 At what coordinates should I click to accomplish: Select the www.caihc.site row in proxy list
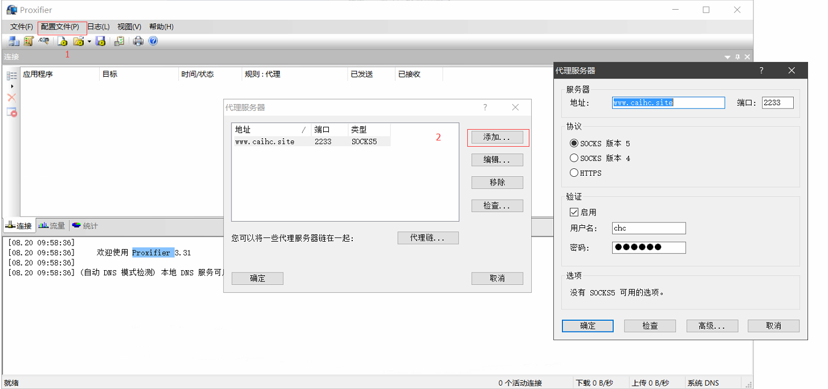click(311, 142)
